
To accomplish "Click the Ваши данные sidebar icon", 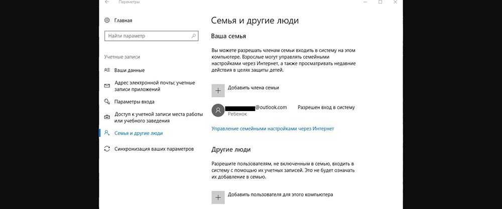I will tap(107, 70).
